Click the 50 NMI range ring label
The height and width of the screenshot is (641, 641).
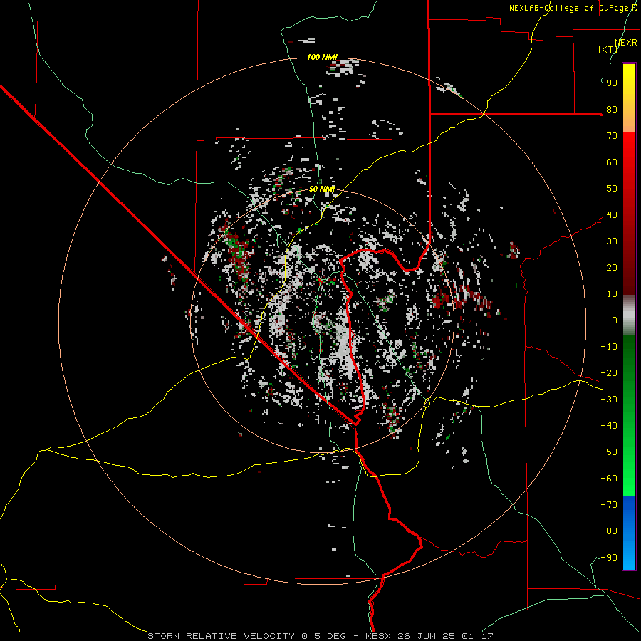(322, 189)
